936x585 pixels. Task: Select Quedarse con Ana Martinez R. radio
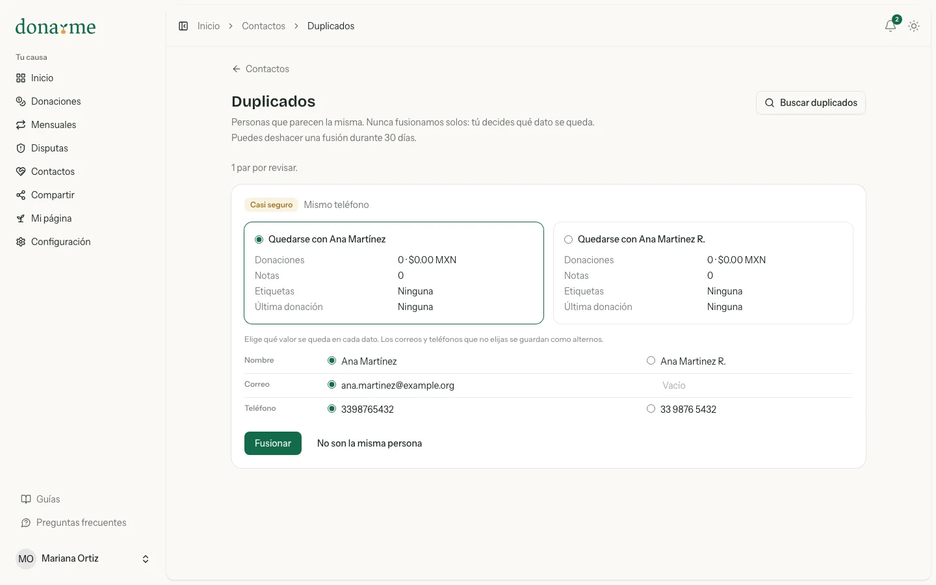tap(569, 240)
